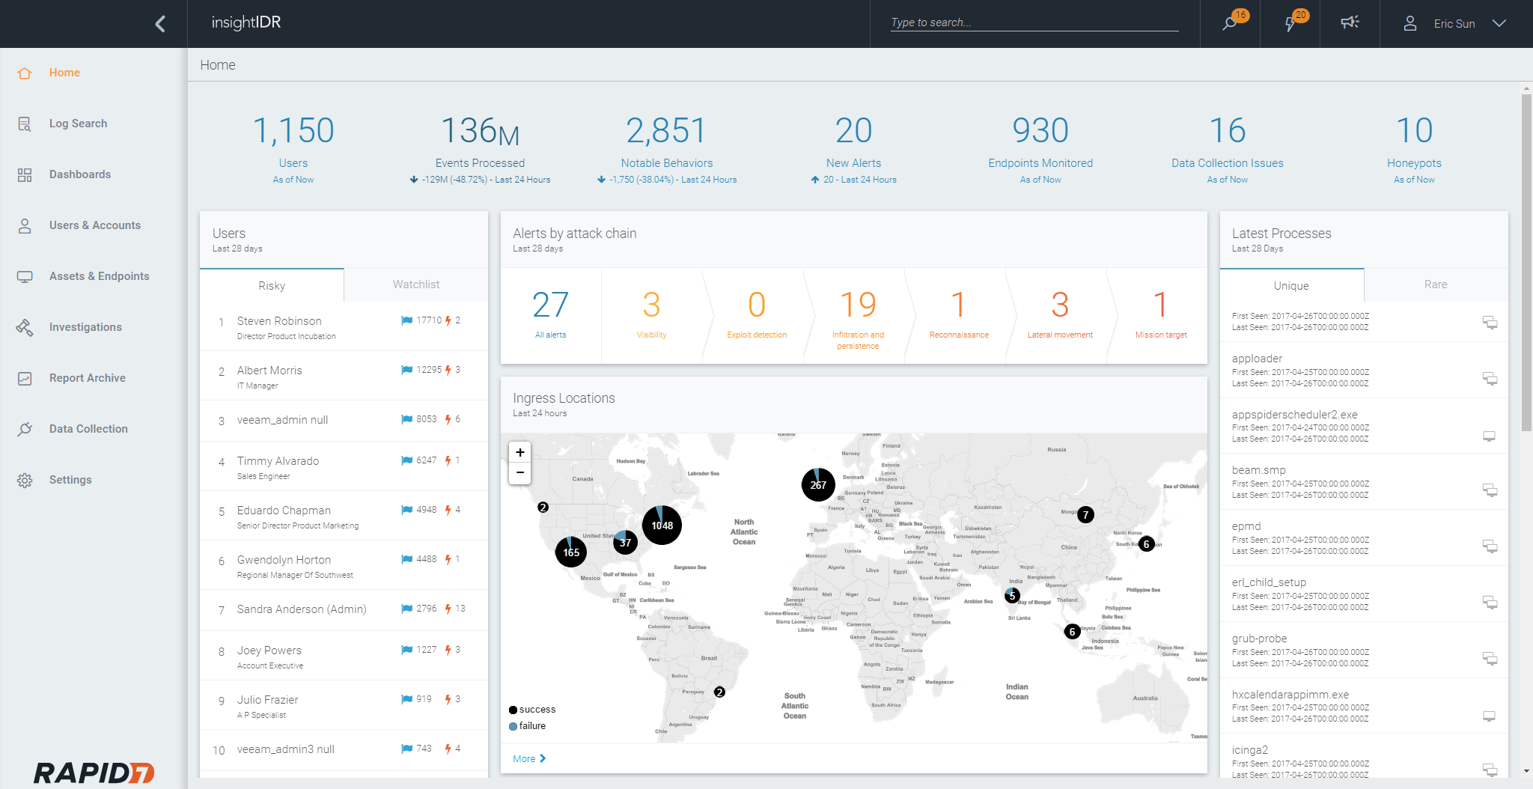Open the Steven Robinson user entry

pyautogui.click(x=279, y=321)
